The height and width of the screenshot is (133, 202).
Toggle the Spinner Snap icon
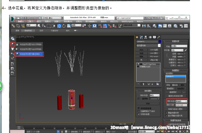point(115,26)
